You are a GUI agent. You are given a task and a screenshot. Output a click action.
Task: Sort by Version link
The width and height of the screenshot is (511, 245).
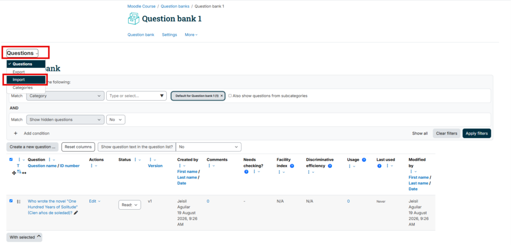pos(155,166)
